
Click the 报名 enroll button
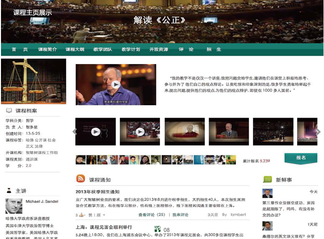pyautogui.click(x=301, y=158)
